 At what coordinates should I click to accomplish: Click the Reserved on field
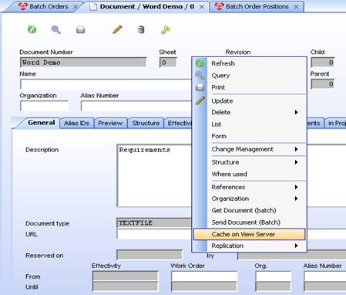pyautogui.click(x=149, y=255)
